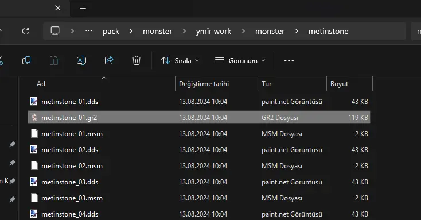The height and width of the screenshot is (220, 421).
Task: Navigate to pack folder in breadcrumb
Action: 111,32
